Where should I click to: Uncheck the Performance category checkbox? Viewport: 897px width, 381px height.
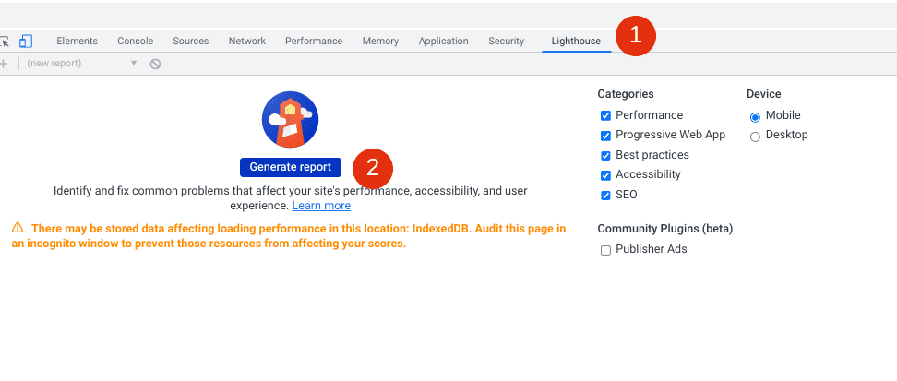605,116
